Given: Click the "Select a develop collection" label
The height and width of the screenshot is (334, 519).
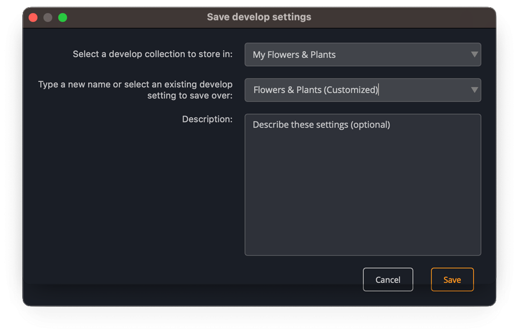Looking at the screenshot, I should [x=152, y=54].
